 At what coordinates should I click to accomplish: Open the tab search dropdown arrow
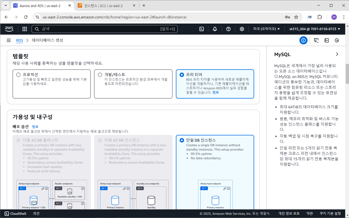pyautogui.click(x=6, y=5)
